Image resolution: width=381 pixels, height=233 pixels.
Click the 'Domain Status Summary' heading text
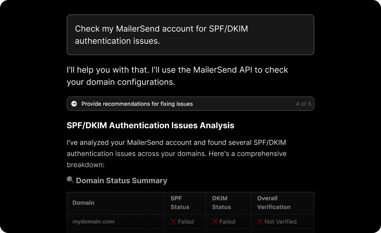tap(122, 181)
